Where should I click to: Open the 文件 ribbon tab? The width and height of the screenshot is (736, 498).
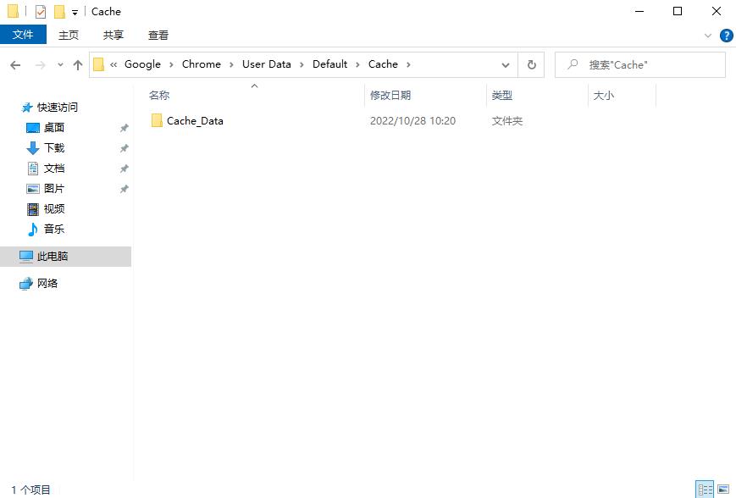23,35
